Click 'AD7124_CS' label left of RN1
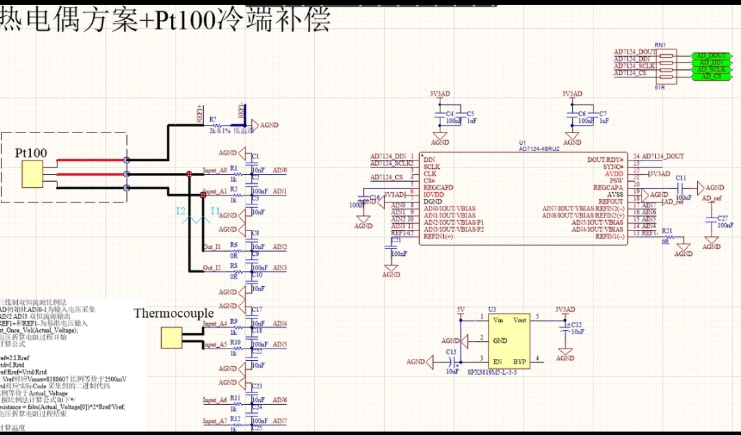This screenshot has width=741, height=435. 630,73
